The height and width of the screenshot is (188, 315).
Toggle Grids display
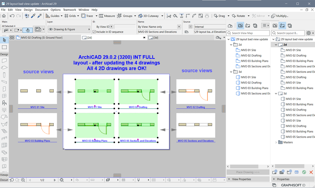coord(70,16)
